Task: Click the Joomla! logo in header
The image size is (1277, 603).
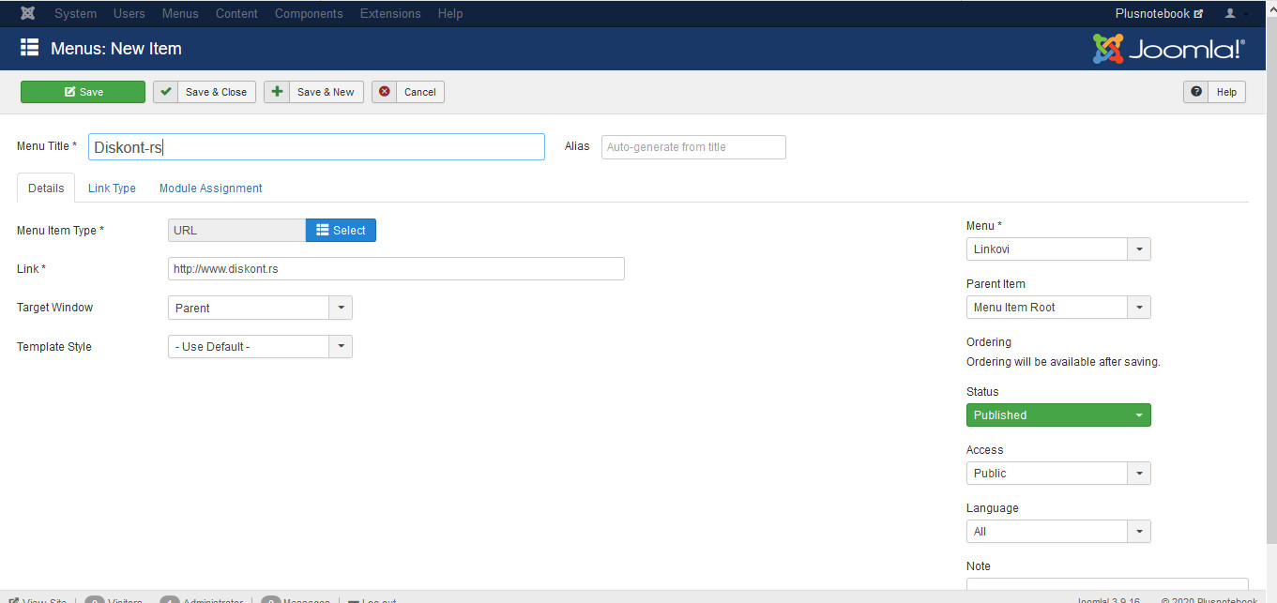Action: (x=1168, y=49)
